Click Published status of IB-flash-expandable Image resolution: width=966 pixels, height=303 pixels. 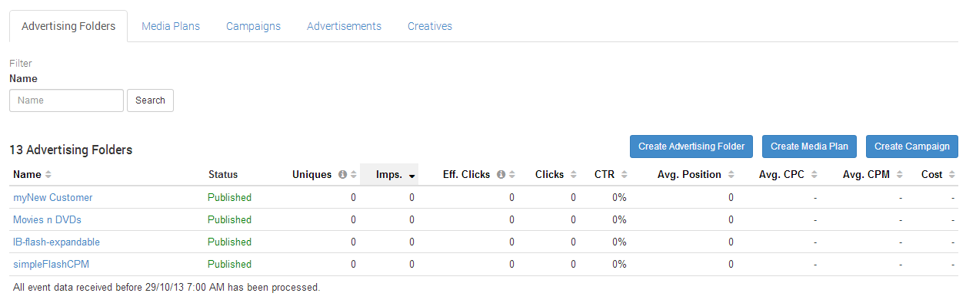[229, 242]
